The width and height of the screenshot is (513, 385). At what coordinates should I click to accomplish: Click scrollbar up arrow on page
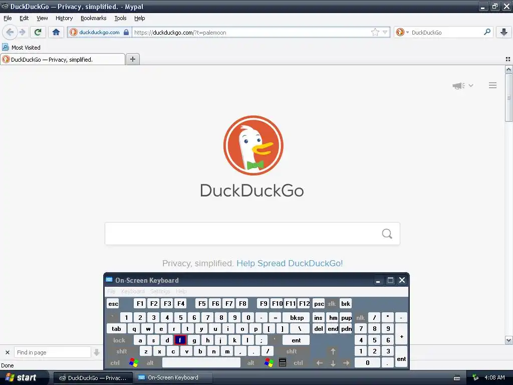508,69
